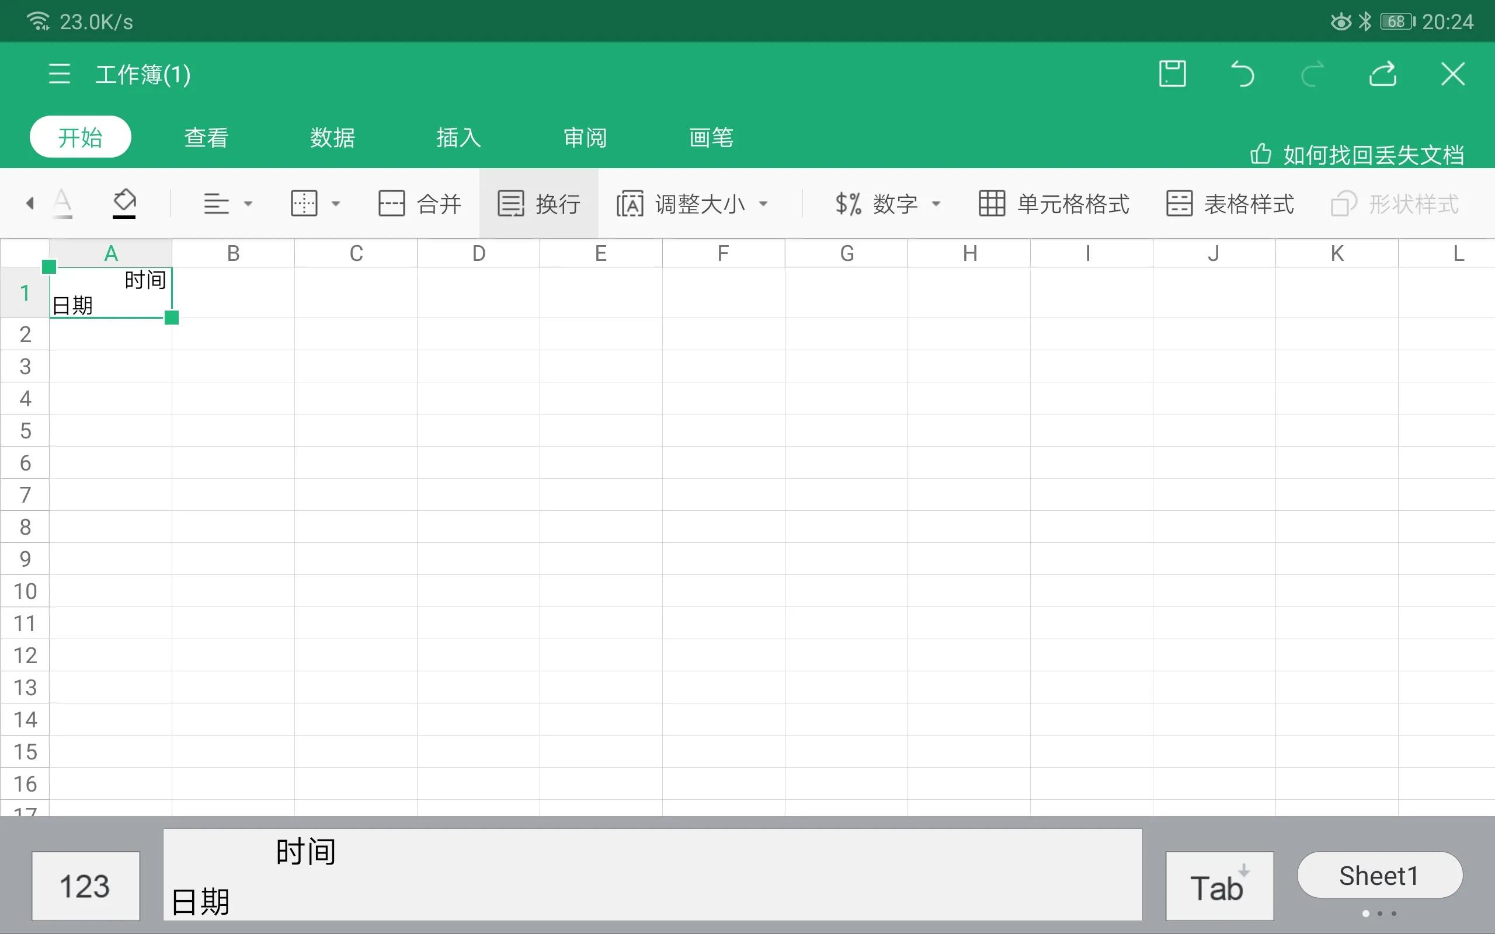Save the workbook
The height and width of the screenshot is (934, 1495).
point(1171,74)
